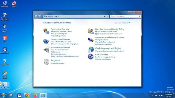
Task: Select the Config Mantra desktop icon
Action: 5,28
